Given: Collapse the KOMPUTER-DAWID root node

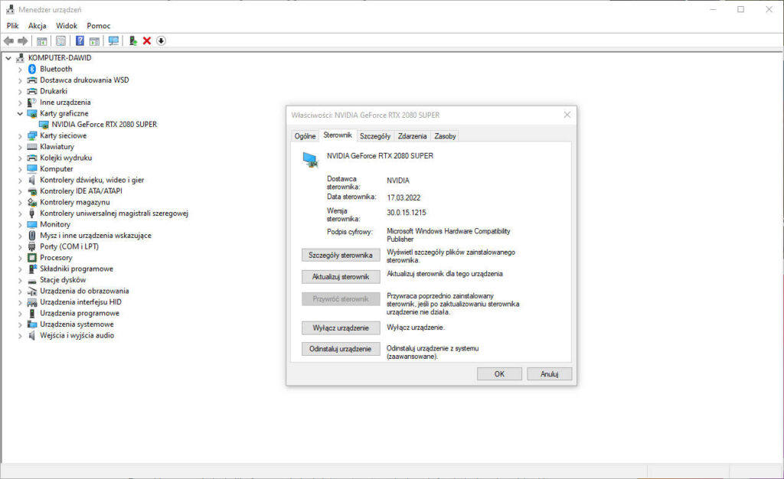Looking at the screenshot, I should click(x=8, y=58).
